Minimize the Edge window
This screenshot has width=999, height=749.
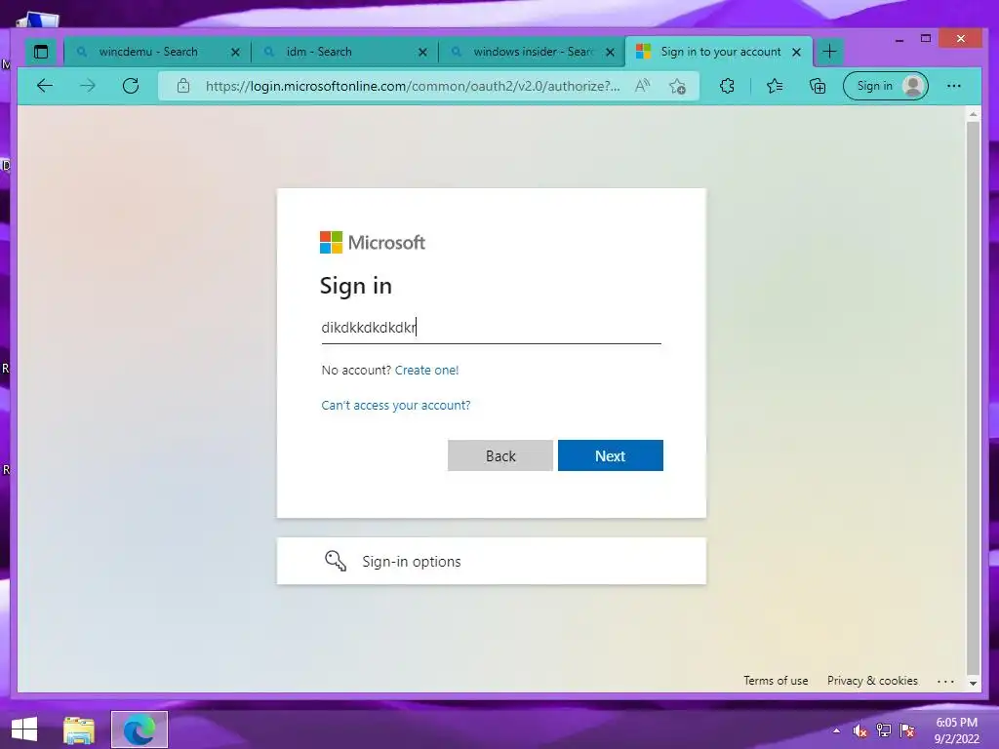tap(899, 39)
